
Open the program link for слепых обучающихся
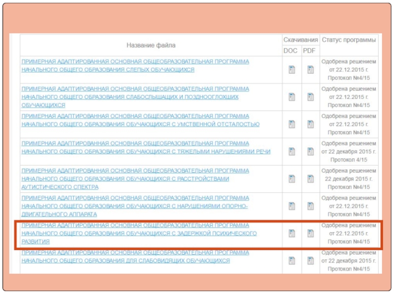pyautogui.click(x=135, y=66)
